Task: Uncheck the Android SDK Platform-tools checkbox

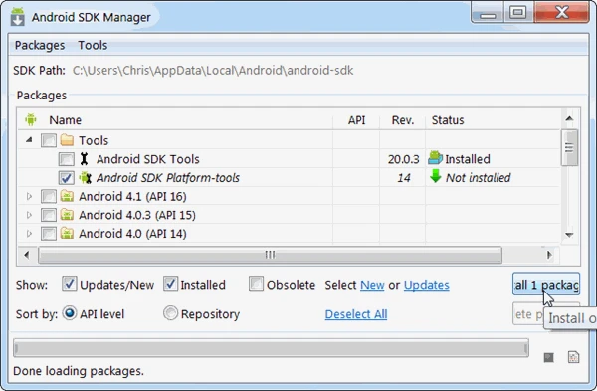Action: pos(67,177)
